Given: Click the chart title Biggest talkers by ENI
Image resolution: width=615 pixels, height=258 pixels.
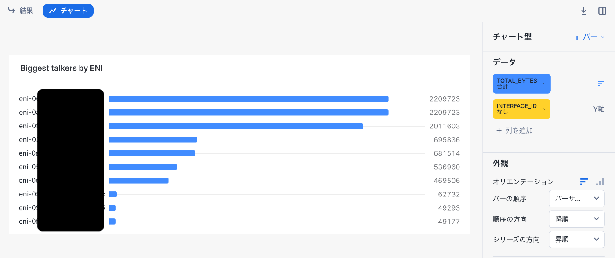Looking at the screenshot, I should (x=61, y=68).
